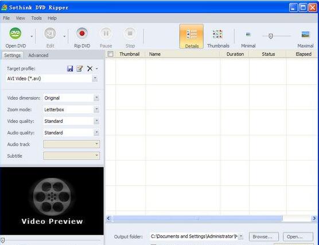Click the Elapsed column header

(302, 54)
